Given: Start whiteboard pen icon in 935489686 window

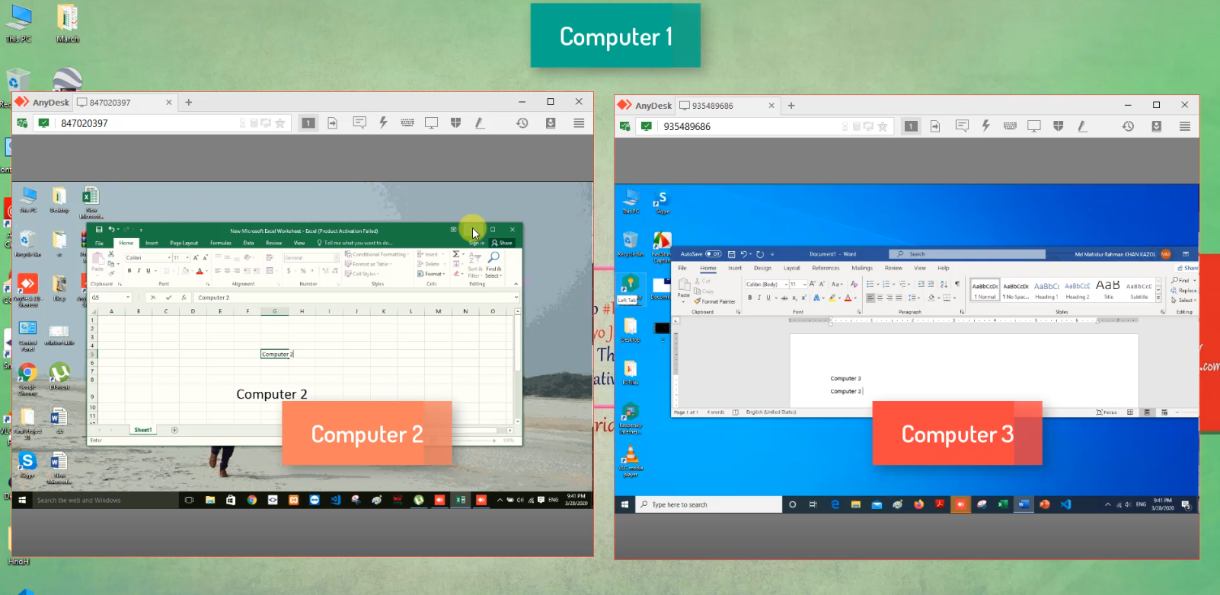Looking at the screenshot, I should click(1082, 126).
